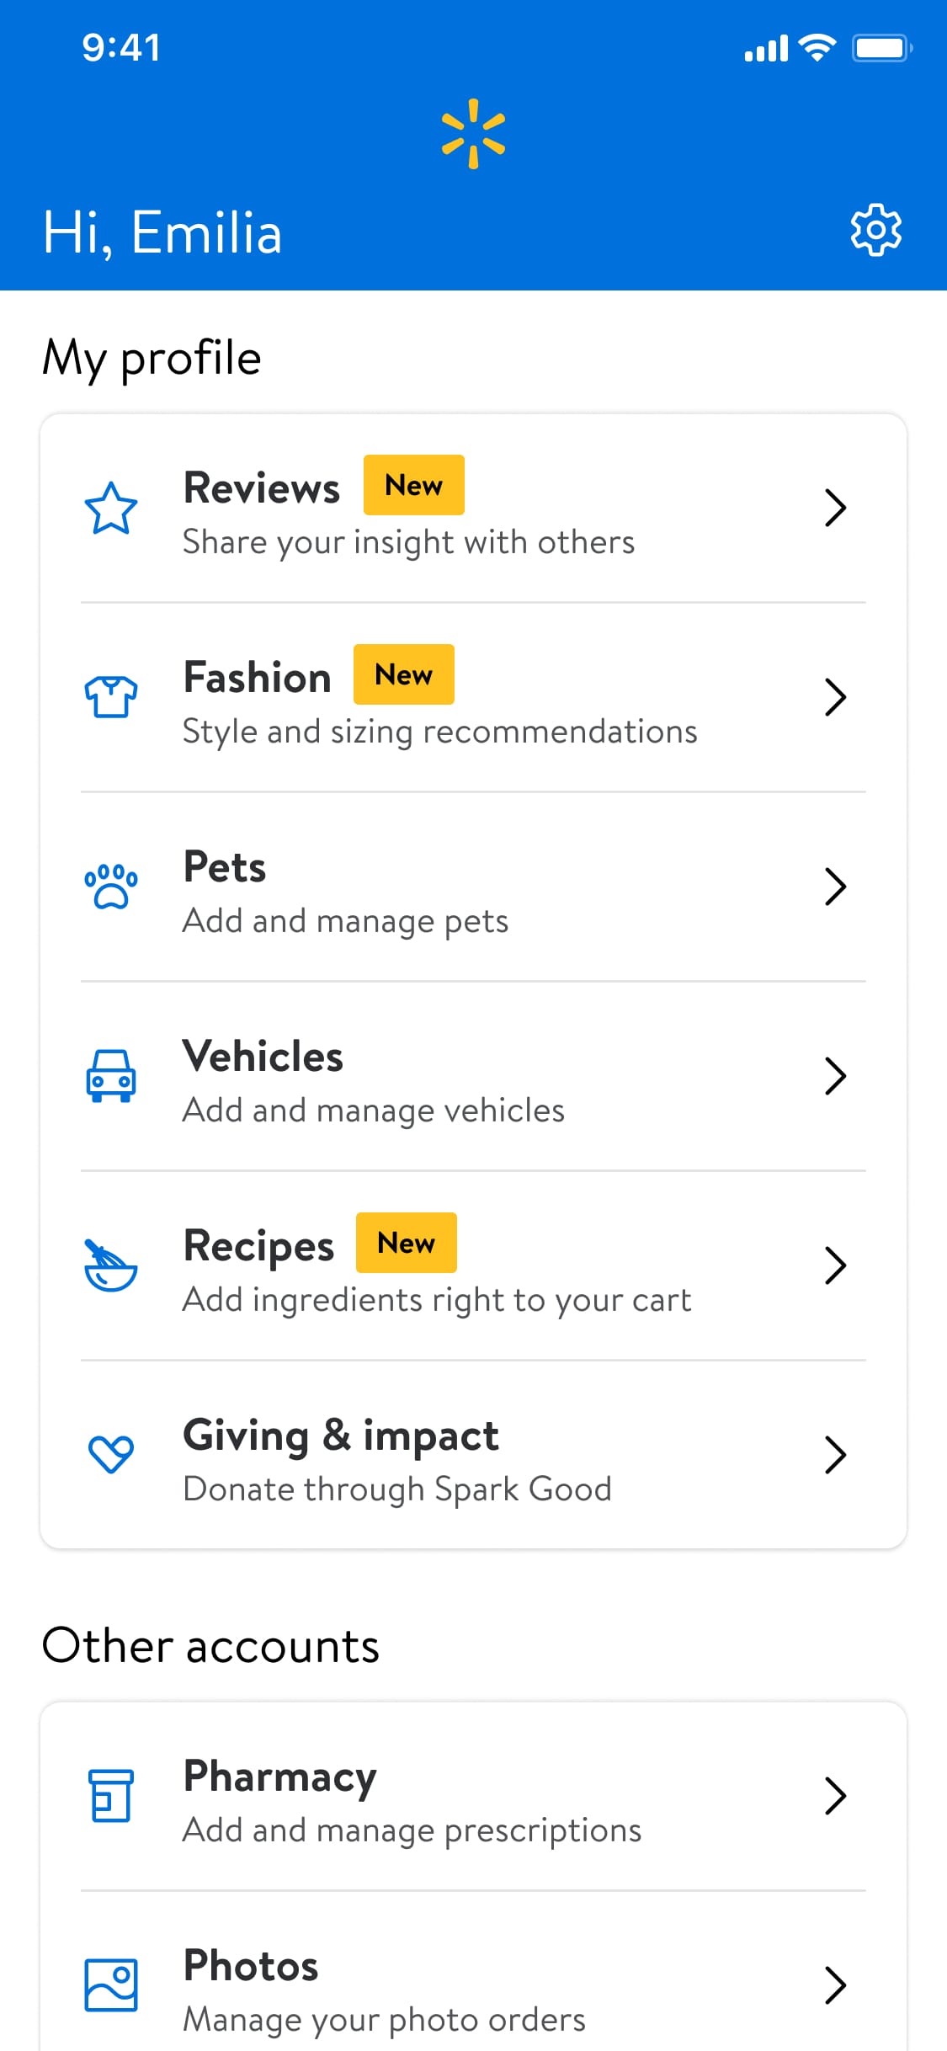This screenshot has width=947, height=2051.
Task: Tap the Pets paw icon
Action: point(111,887)
